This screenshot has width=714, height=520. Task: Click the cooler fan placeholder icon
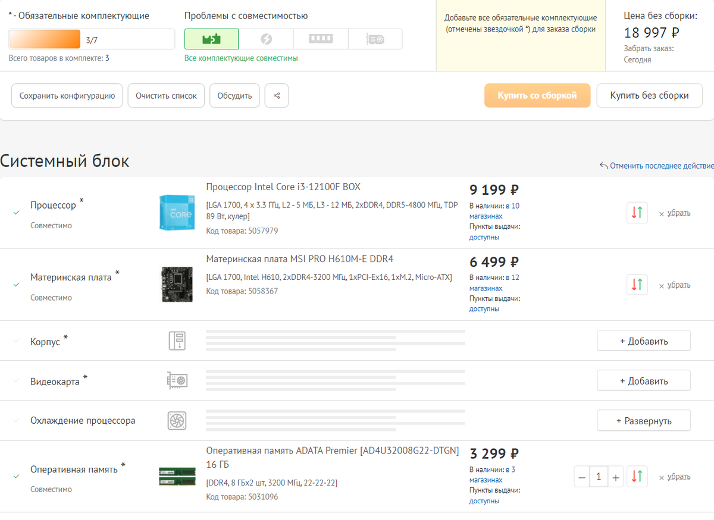click(177, 420)
